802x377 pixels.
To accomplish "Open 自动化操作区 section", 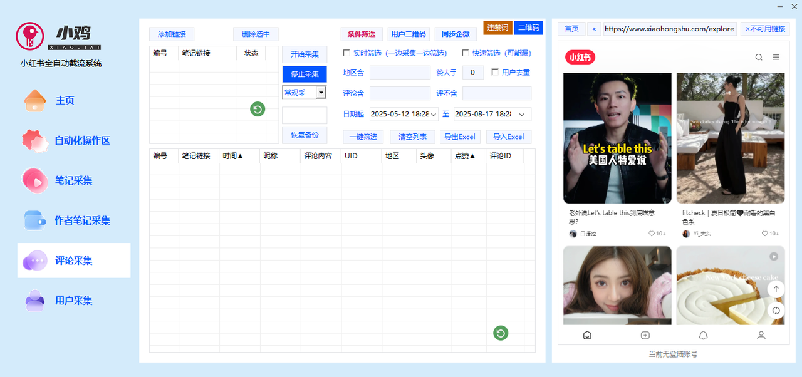I will click(82, 140).
